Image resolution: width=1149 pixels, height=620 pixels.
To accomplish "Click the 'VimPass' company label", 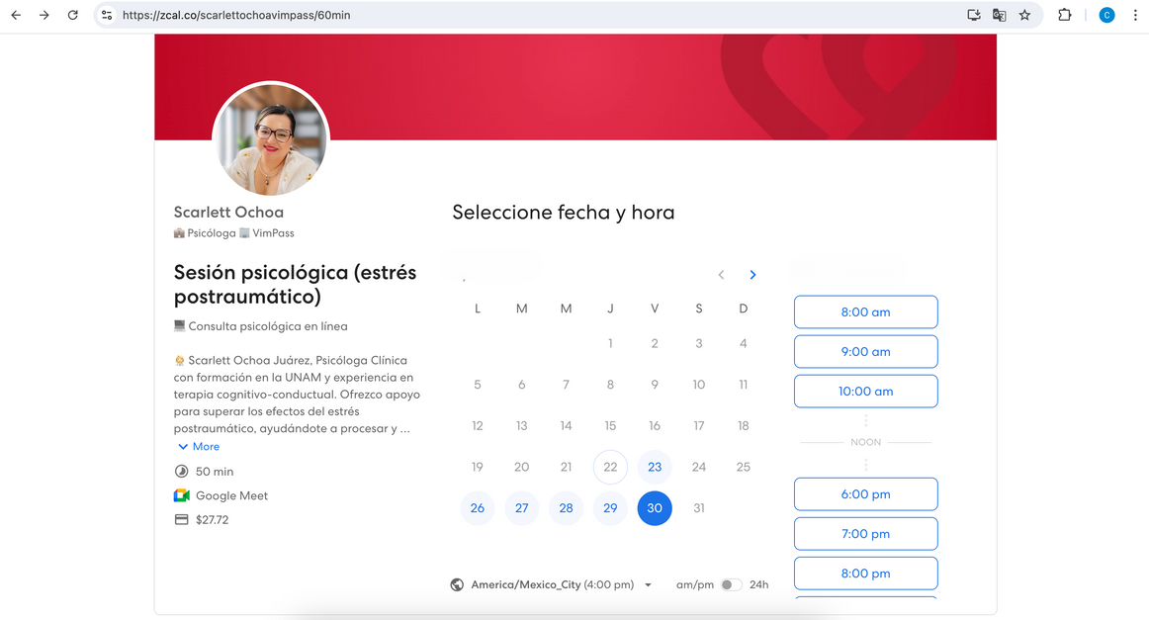I will coord(273,233).
